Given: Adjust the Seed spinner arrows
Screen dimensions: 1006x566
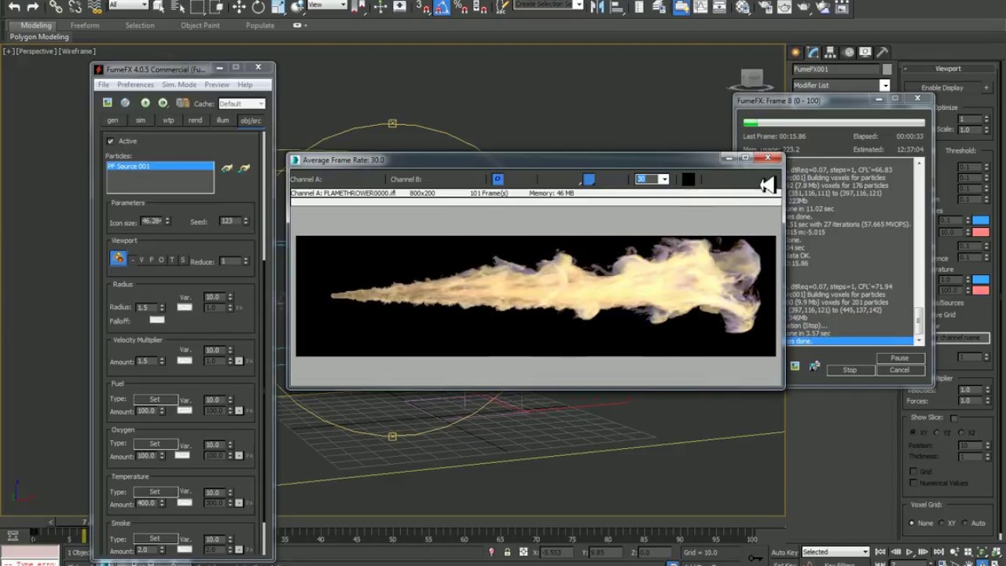Looking at the screenshot, I should coord(246,222).
